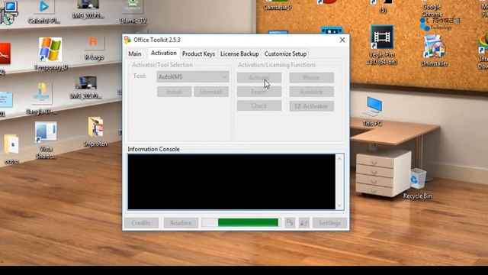
Task: Launch Camtasia 9 from the desktop
Action: pyautogui.click(x=278, y=5)
